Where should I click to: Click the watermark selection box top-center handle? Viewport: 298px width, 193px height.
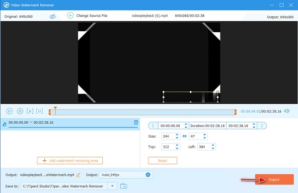coord(191,92)
